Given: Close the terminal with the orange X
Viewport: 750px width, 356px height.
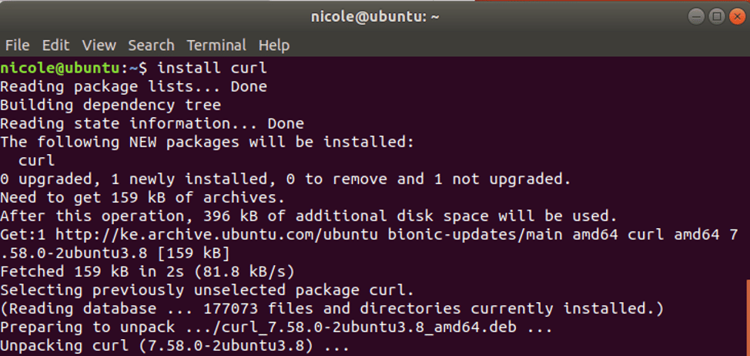Looking at the screenshot, I should 737,17.
